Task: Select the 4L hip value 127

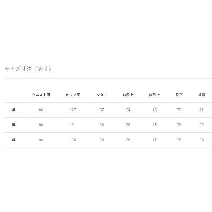Action: [73, 110]
